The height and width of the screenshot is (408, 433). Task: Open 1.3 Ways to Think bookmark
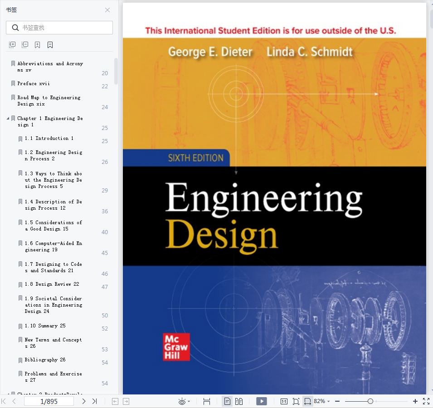pyautogui.click(x=54, y=180)
